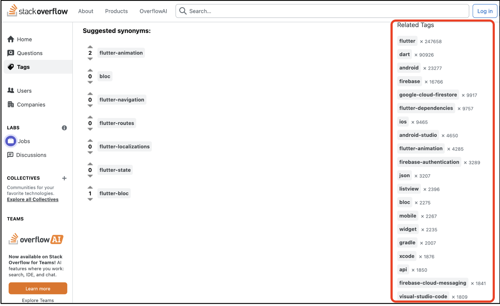Open the Jobs link in Labs

click(24, 141)
